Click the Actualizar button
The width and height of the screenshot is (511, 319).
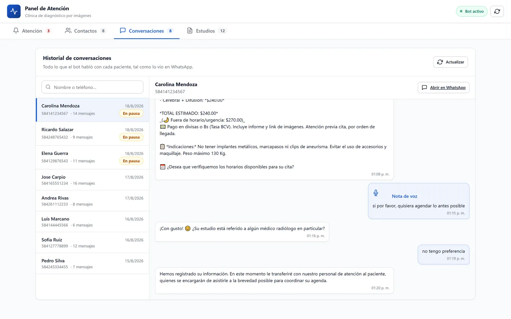[x=450, y=62]
